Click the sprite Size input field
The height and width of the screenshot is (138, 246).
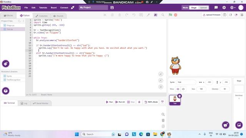point(201,89)
